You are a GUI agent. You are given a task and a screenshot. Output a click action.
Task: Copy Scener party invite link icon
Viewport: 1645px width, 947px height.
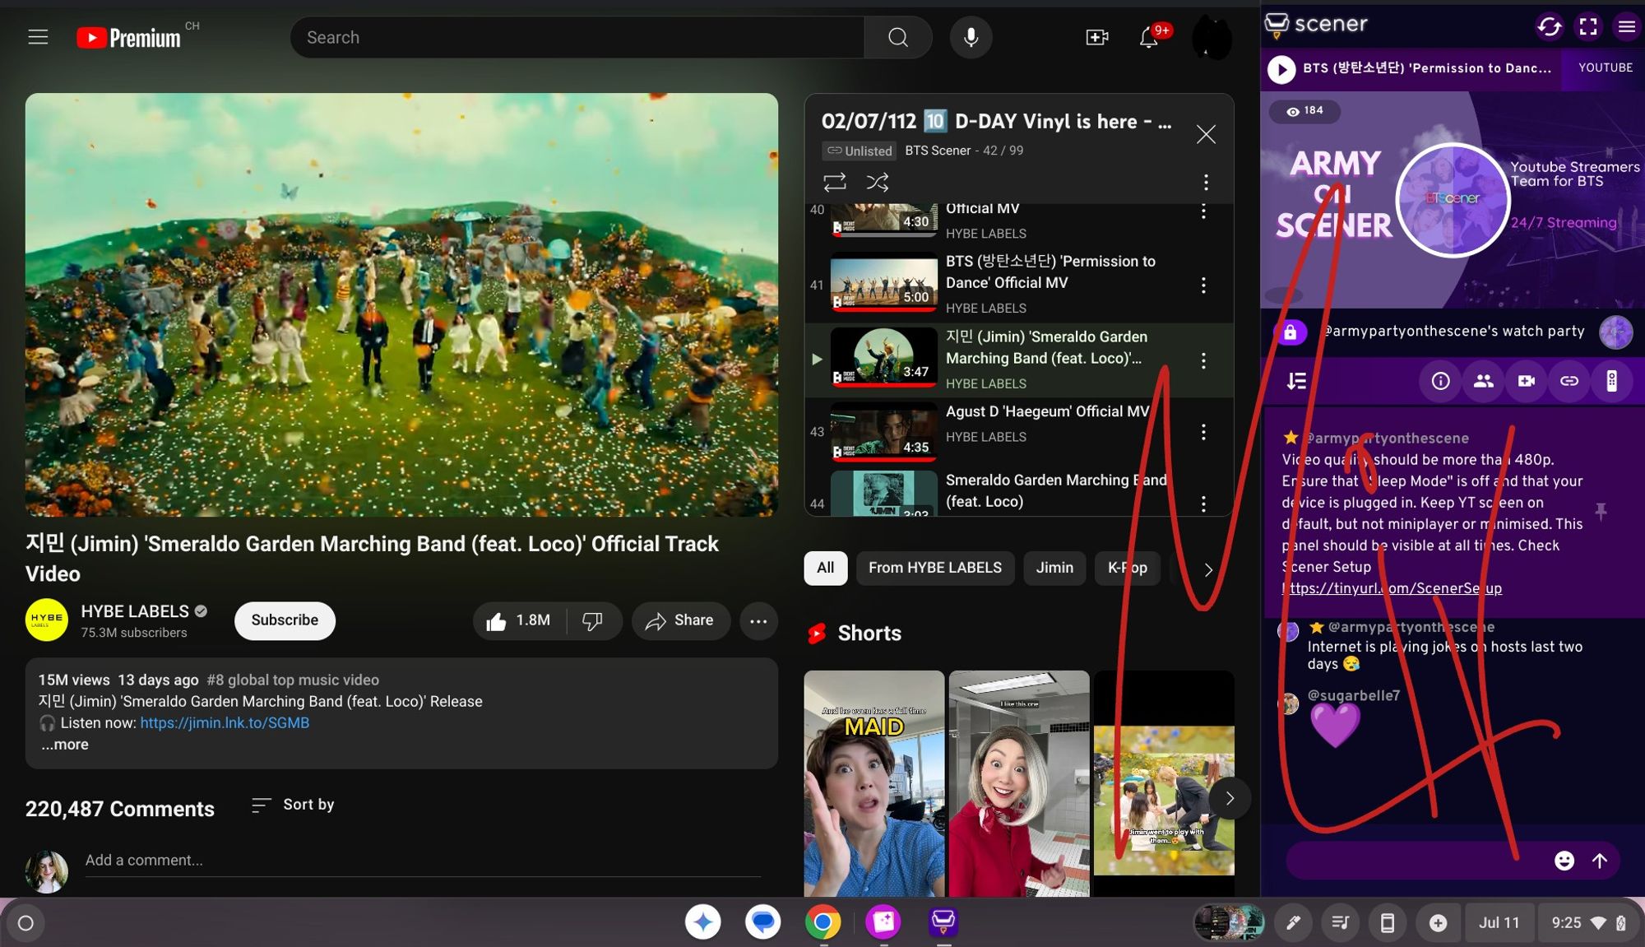coord(1569,381)
